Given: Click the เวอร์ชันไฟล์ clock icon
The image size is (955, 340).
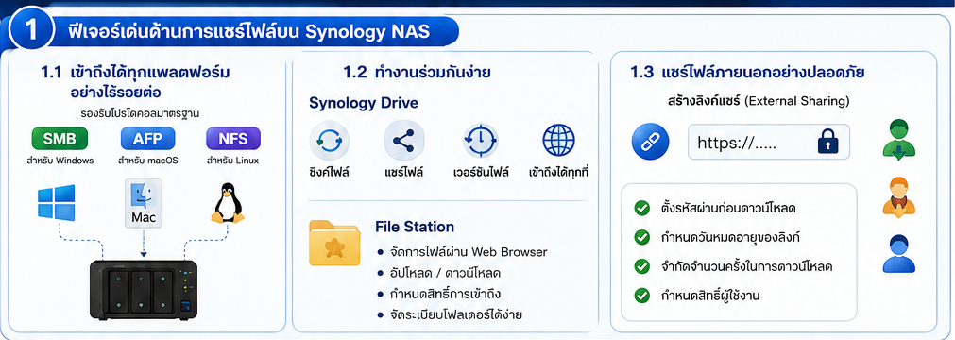Looking at the screenshot, I should click(x=481, y=141).
